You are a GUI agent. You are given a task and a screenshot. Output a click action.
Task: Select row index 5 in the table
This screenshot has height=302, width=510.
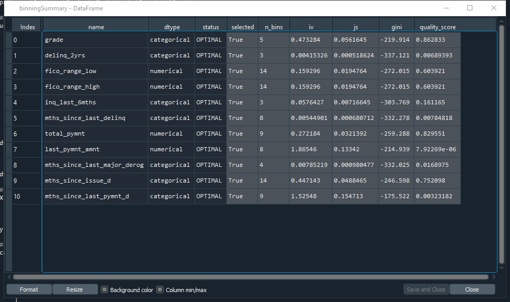click(27, 118)
